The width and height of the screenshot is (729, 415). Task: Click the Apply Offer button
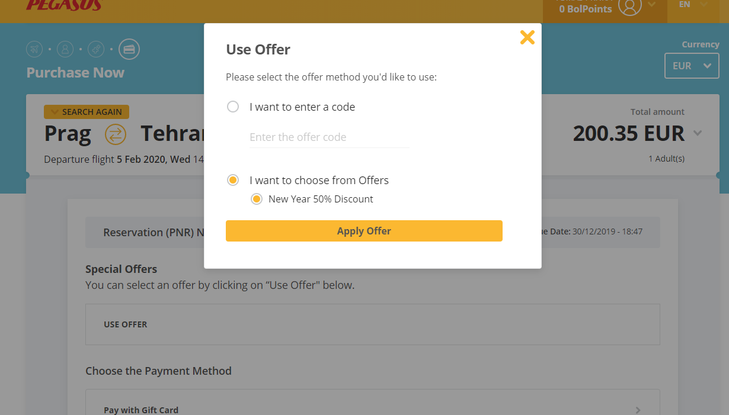(x=364, y=231)
